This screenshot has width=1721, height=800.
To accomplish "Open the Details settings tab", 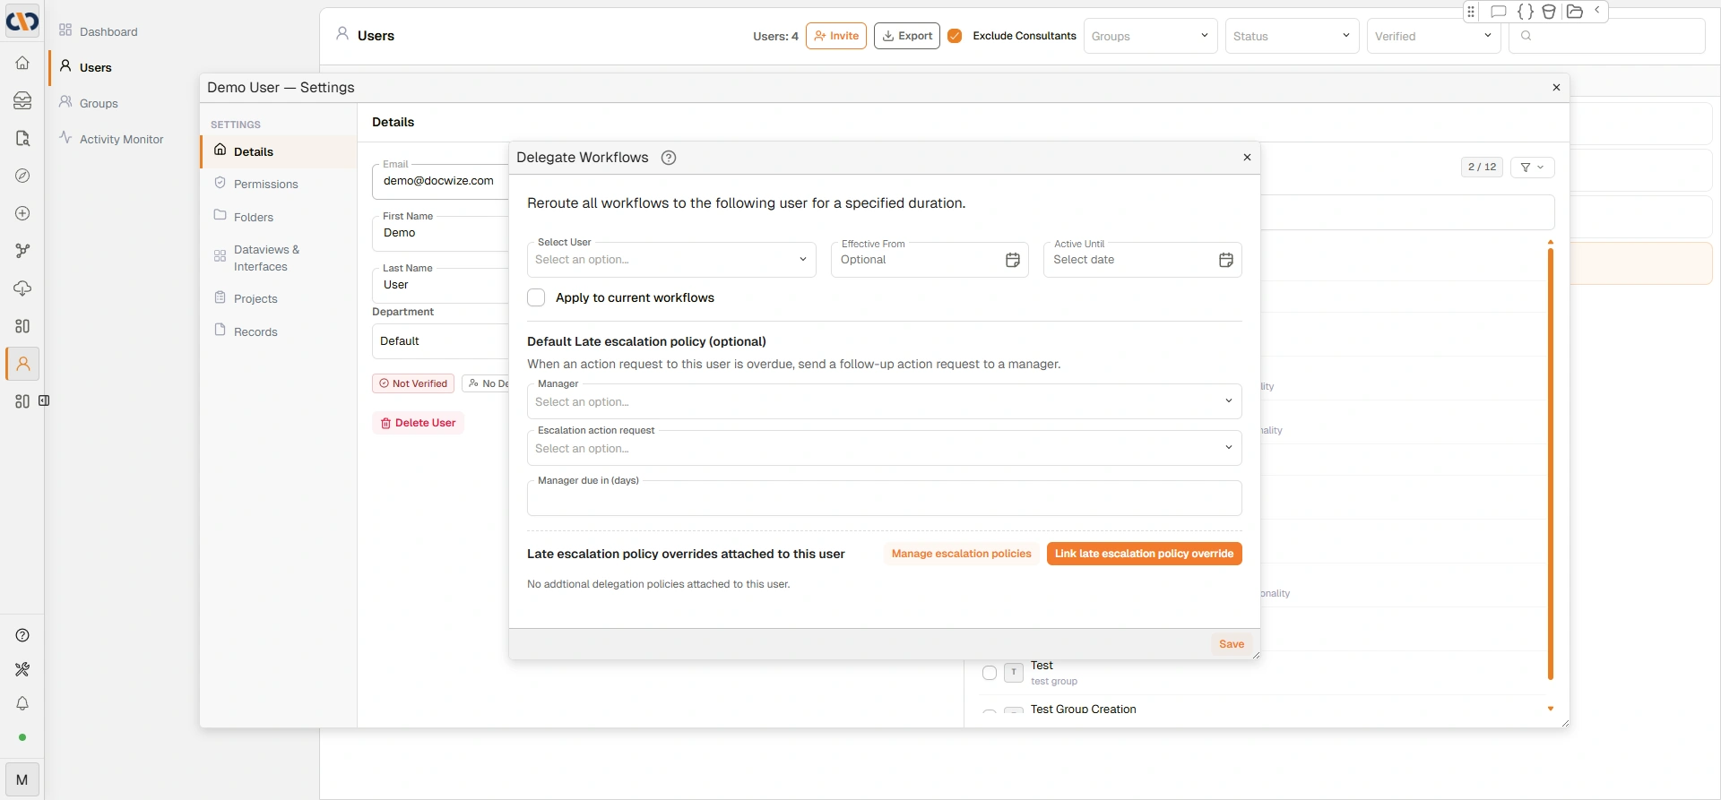I will point(279,151).
